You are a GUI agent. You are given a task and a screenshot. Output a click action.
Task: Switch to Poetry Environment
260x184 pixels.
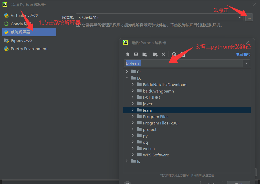[29, 49]
